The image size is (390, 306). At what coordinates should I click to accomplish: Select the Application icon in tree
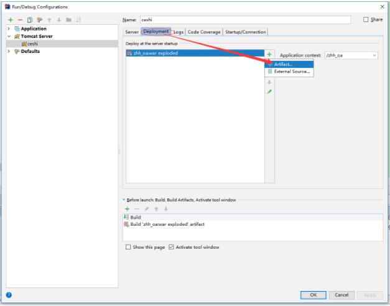pyautogui.click(x=17, y=29)
